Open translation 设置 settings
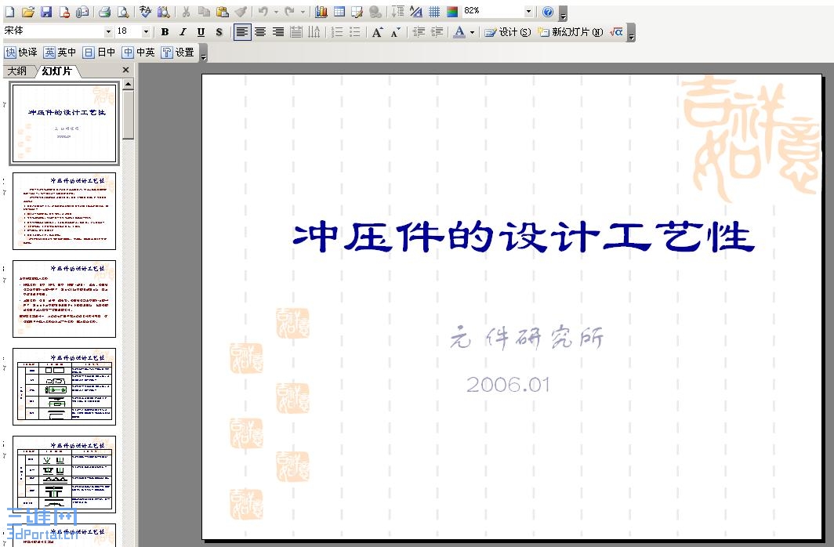 click(x=178, y=52)
